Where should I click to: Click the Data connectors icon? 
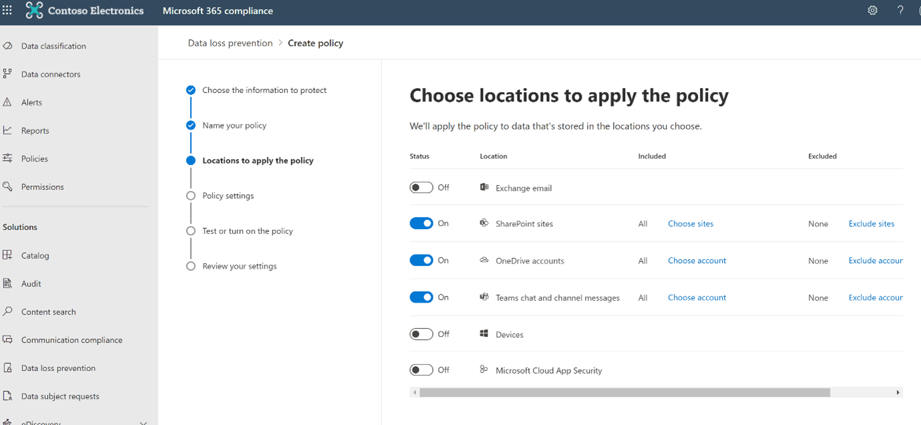pyautogui.click(x=7, y=74)
